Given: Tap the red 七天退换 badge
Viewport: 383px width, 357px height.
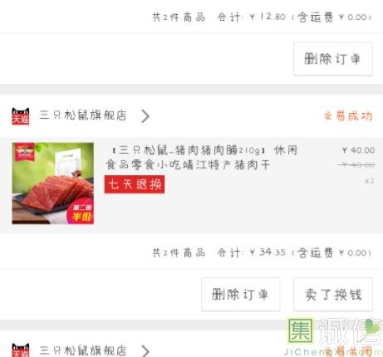Looking at the screenshot, I should 135,184.
